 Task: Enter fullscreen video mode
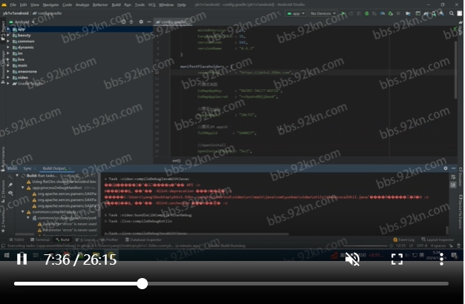(x=397, y=259)
